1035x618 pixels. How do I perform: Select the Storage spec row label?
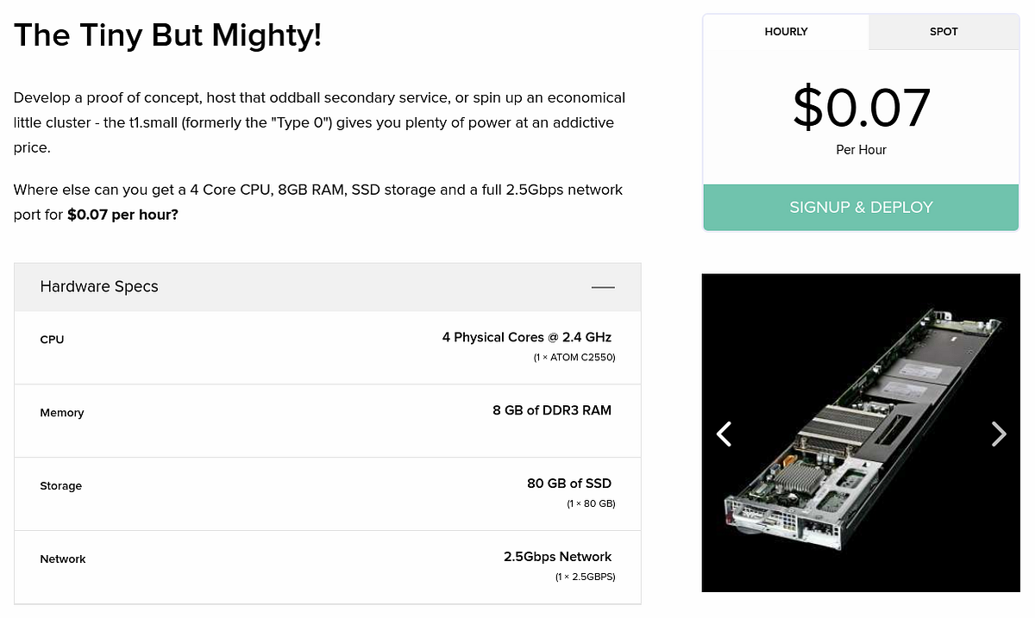pos(61,486)
